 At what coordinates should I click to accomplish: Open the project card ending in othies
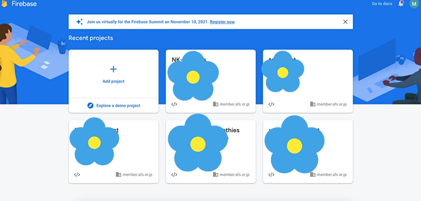click(211, 152)
